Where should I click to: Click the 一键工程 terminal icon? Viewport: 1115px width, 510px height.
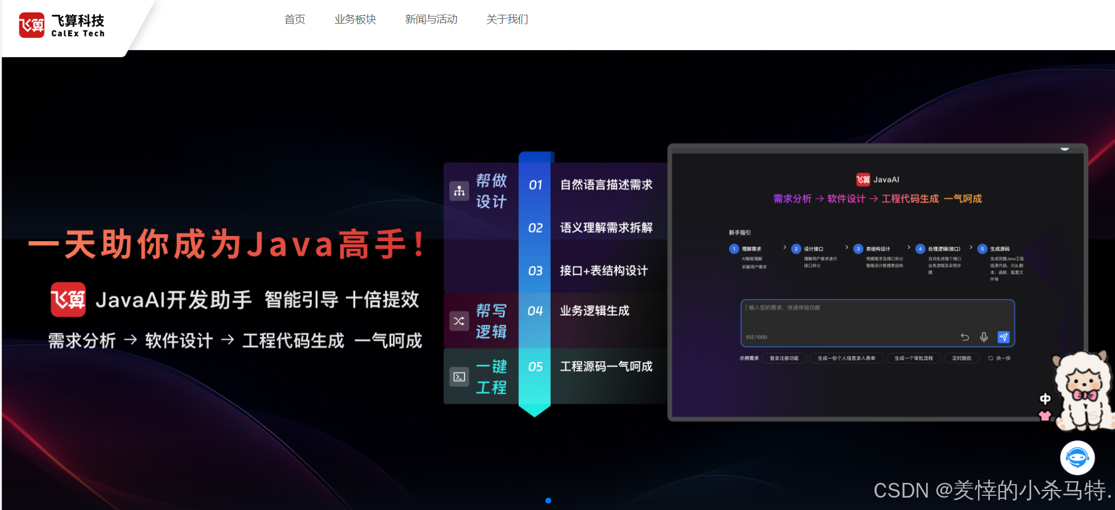[x=459, y=377]
